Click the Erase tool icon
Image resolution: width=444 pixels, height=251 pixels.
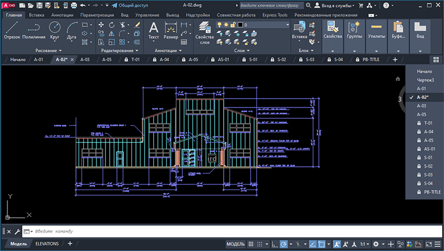click(x=137, y=25)
